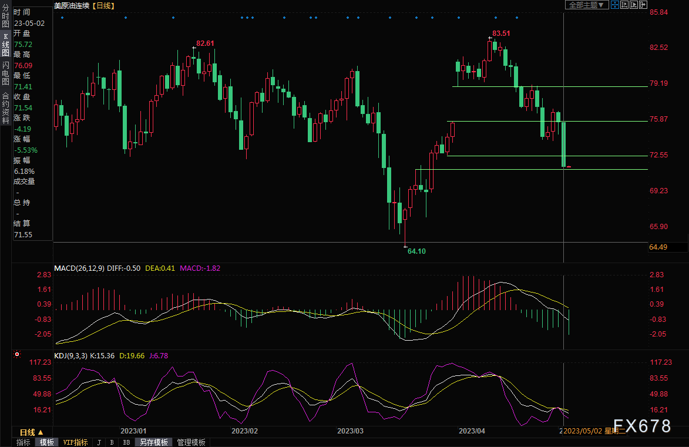This screenshot has height=447, width=689.
Task: Click the 64.49 crosshair price label
Action: pyautogui.click(x=658, y=247)
